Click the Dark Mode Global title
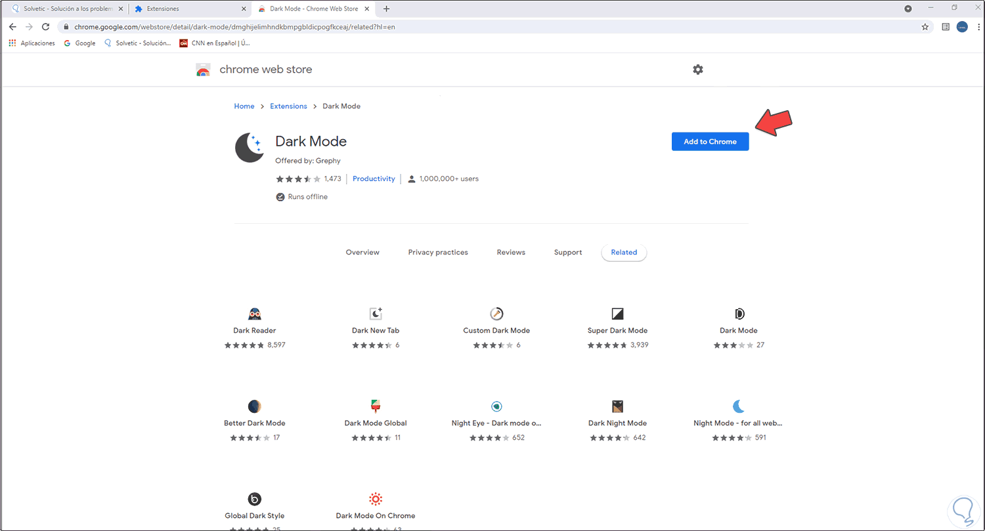Viewport: 985px width, 531px height. coord(376,423)
